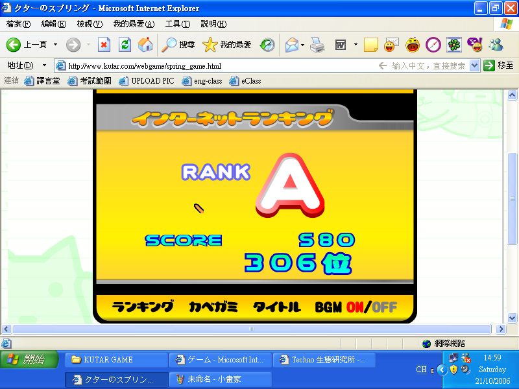Open Mail envelope icon
The height and width of the screenshot is (389, 519).
291,45
